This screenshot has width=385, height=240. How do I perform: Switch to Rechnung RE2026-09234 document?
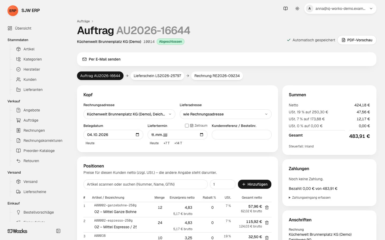pos(217,76)
